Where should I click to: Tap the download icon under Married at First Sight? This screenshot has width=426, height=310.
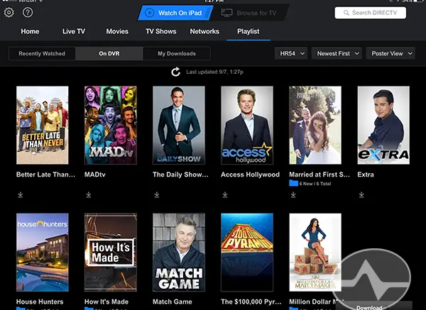click(x=293, y=194)
